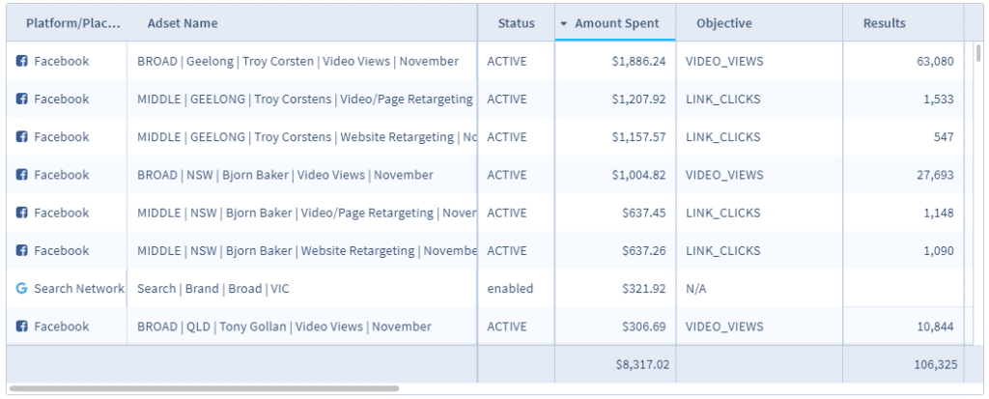The width and height of the screenshot is (989, 399).
Task: Click the $8,317.02 total amount spent cell
Action: (x=642, y=364)
